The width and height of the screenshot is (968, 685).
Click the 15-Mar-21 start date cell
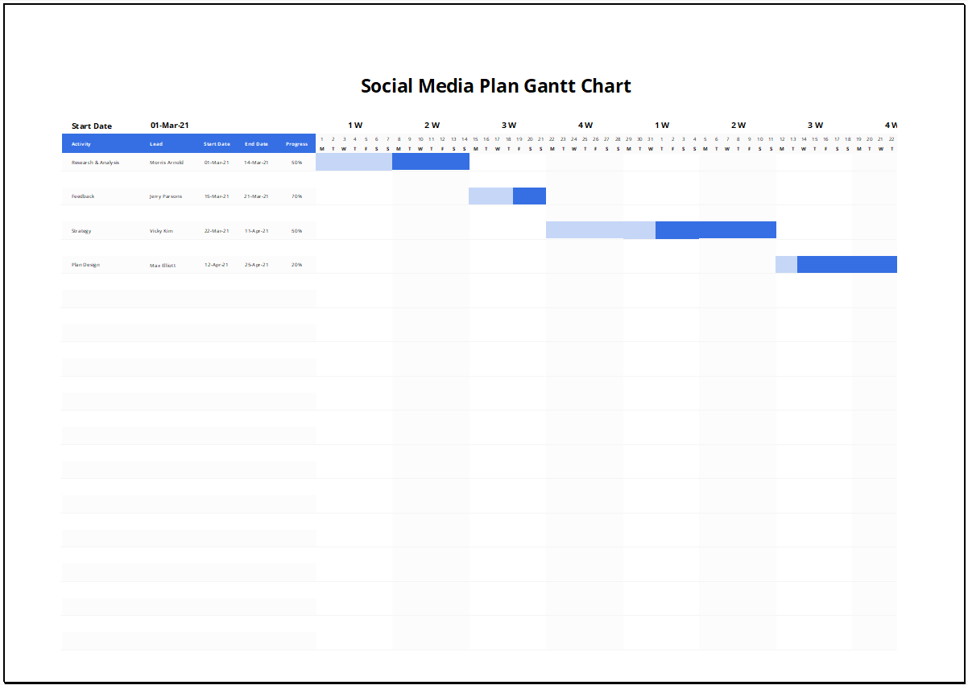(217, 196)
